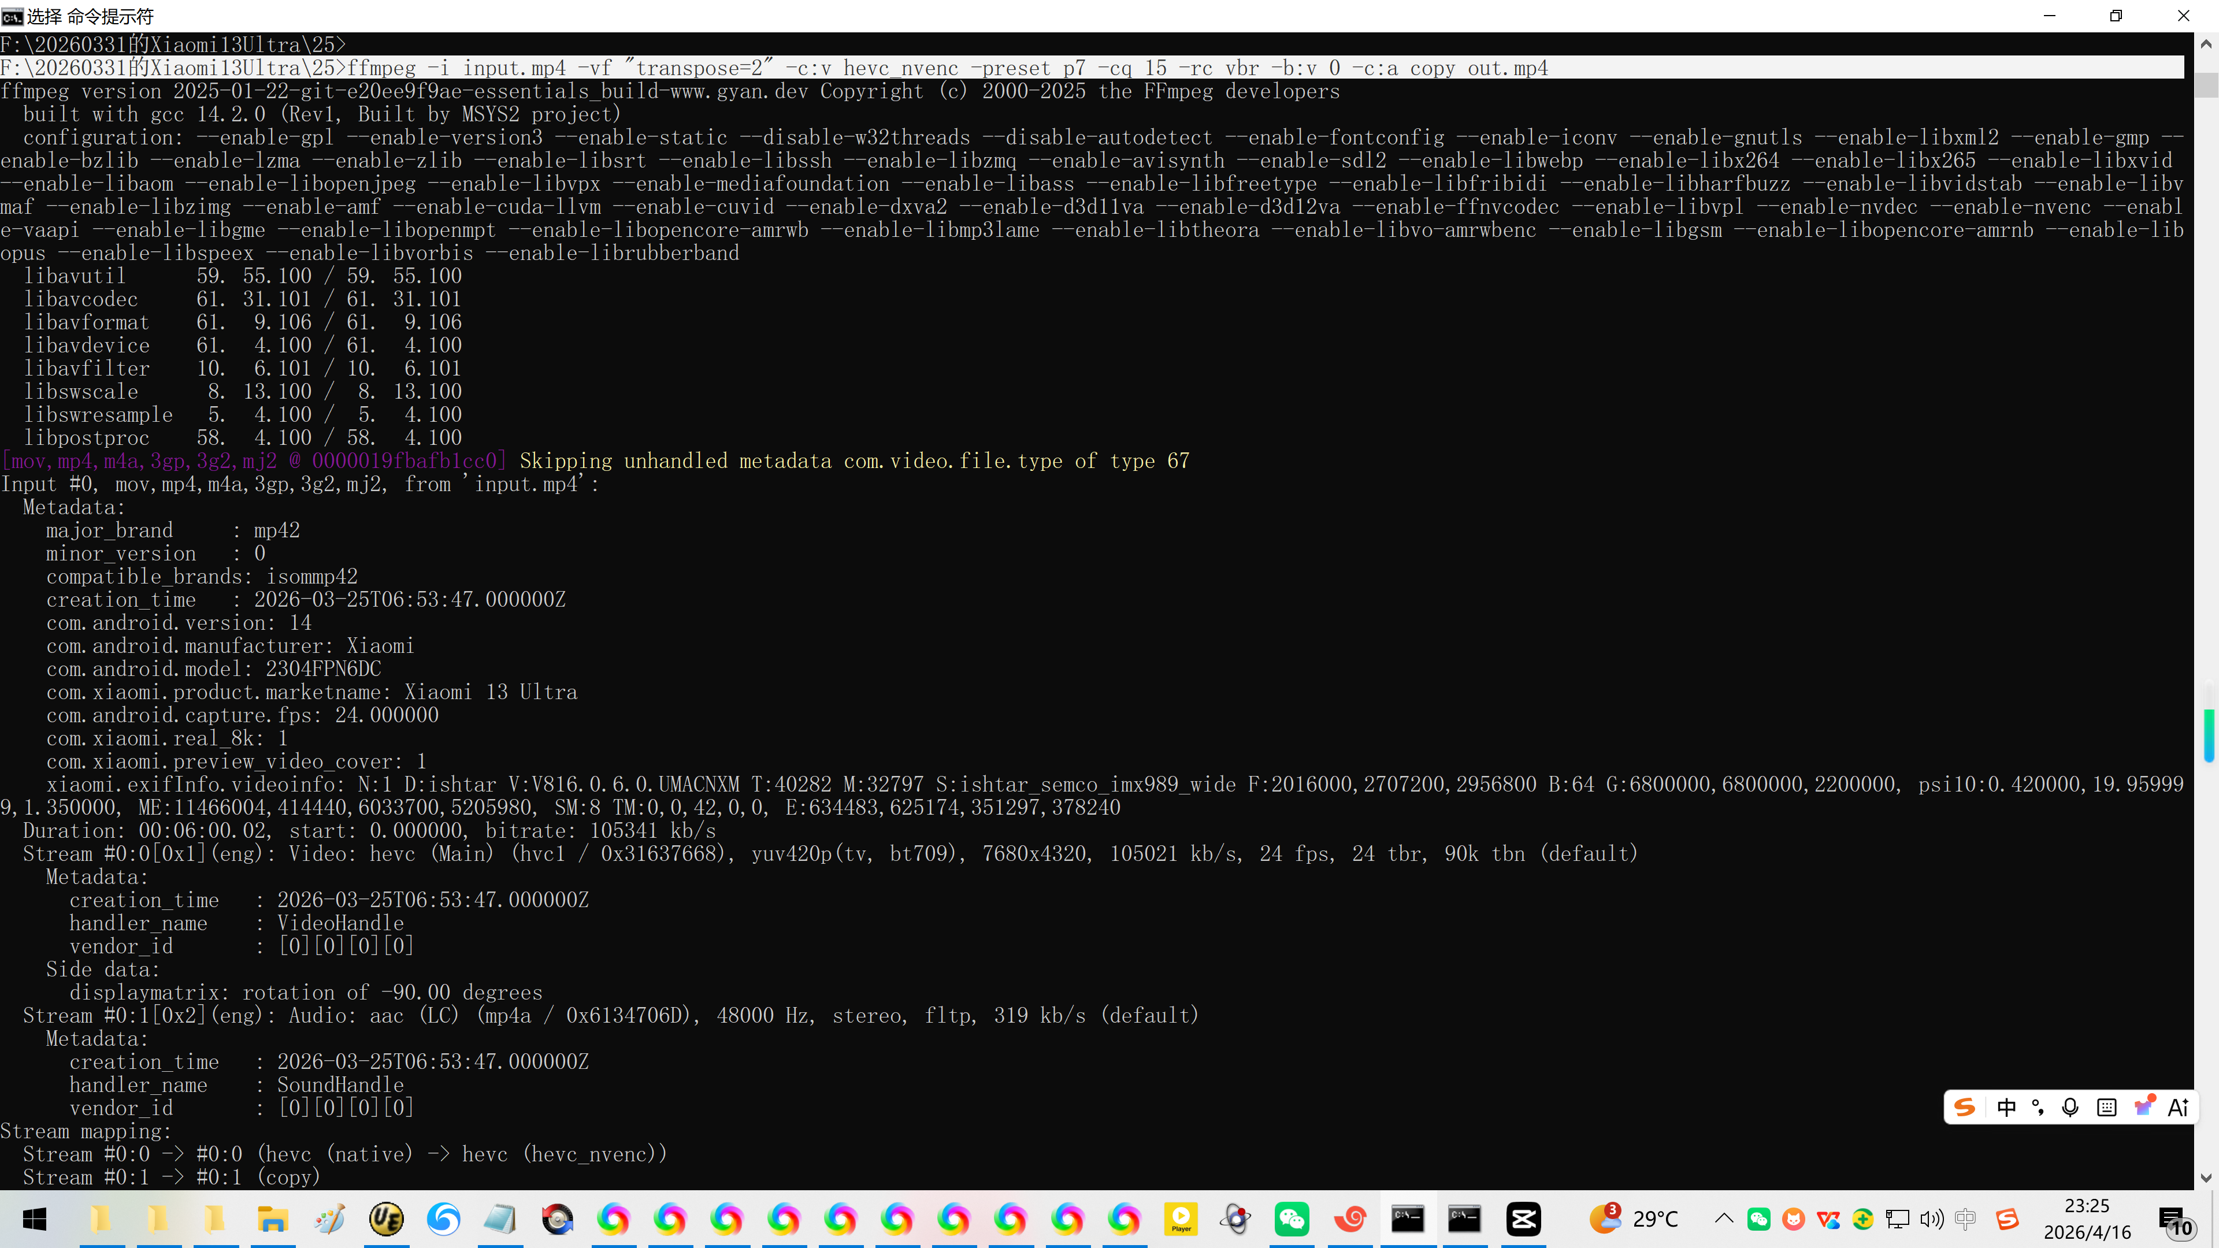Click the Notepad icon in taskbar
Viewport: 2219px width, 1248px height.
[500, 1219]
